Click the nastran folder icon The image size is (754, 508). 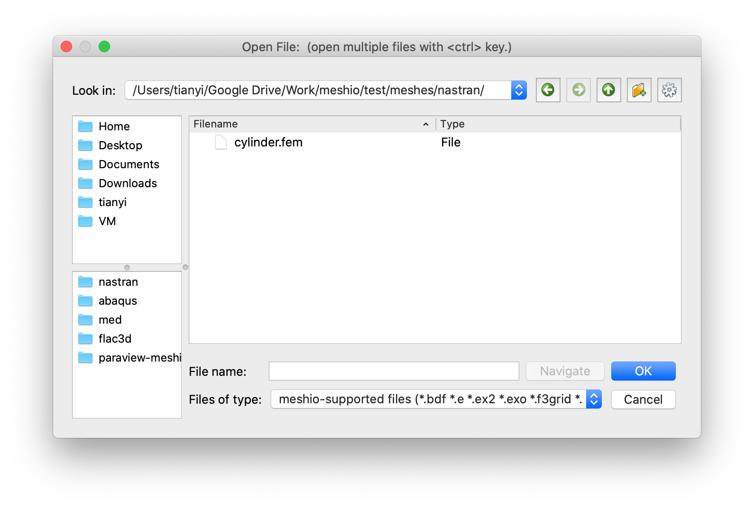point(85,282)
